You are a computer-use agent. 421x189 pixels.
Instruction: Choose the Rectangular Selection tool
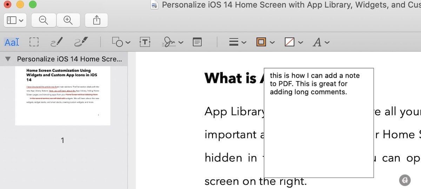point(34,42)
